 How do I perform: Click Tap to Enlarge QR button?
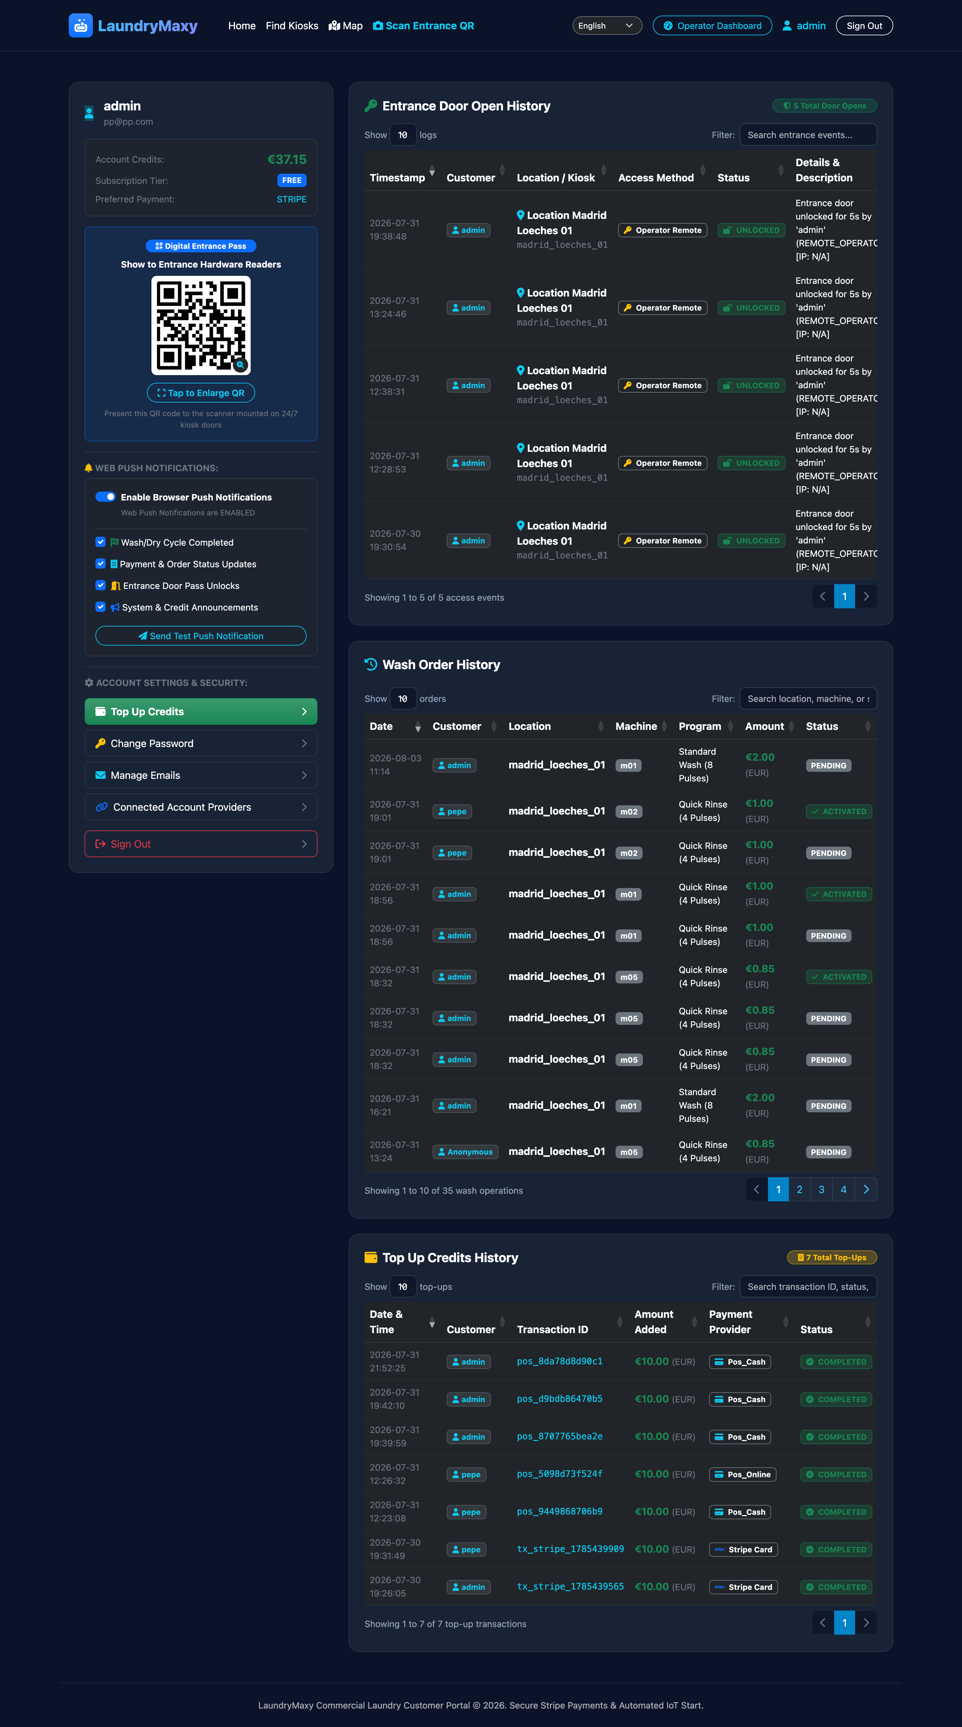tap(201, 393)
